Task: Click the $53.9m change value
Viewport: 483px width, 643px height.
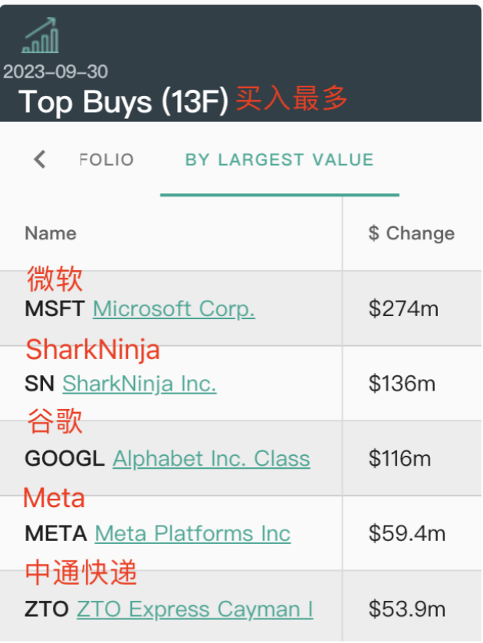Action: pos(407,609)
